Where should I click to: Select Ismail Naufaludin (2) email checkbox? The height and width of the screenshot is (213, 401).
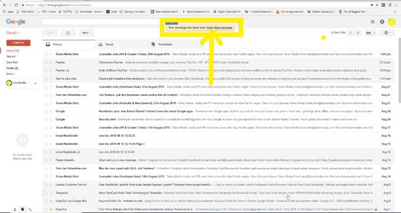[x=46, y=152]
